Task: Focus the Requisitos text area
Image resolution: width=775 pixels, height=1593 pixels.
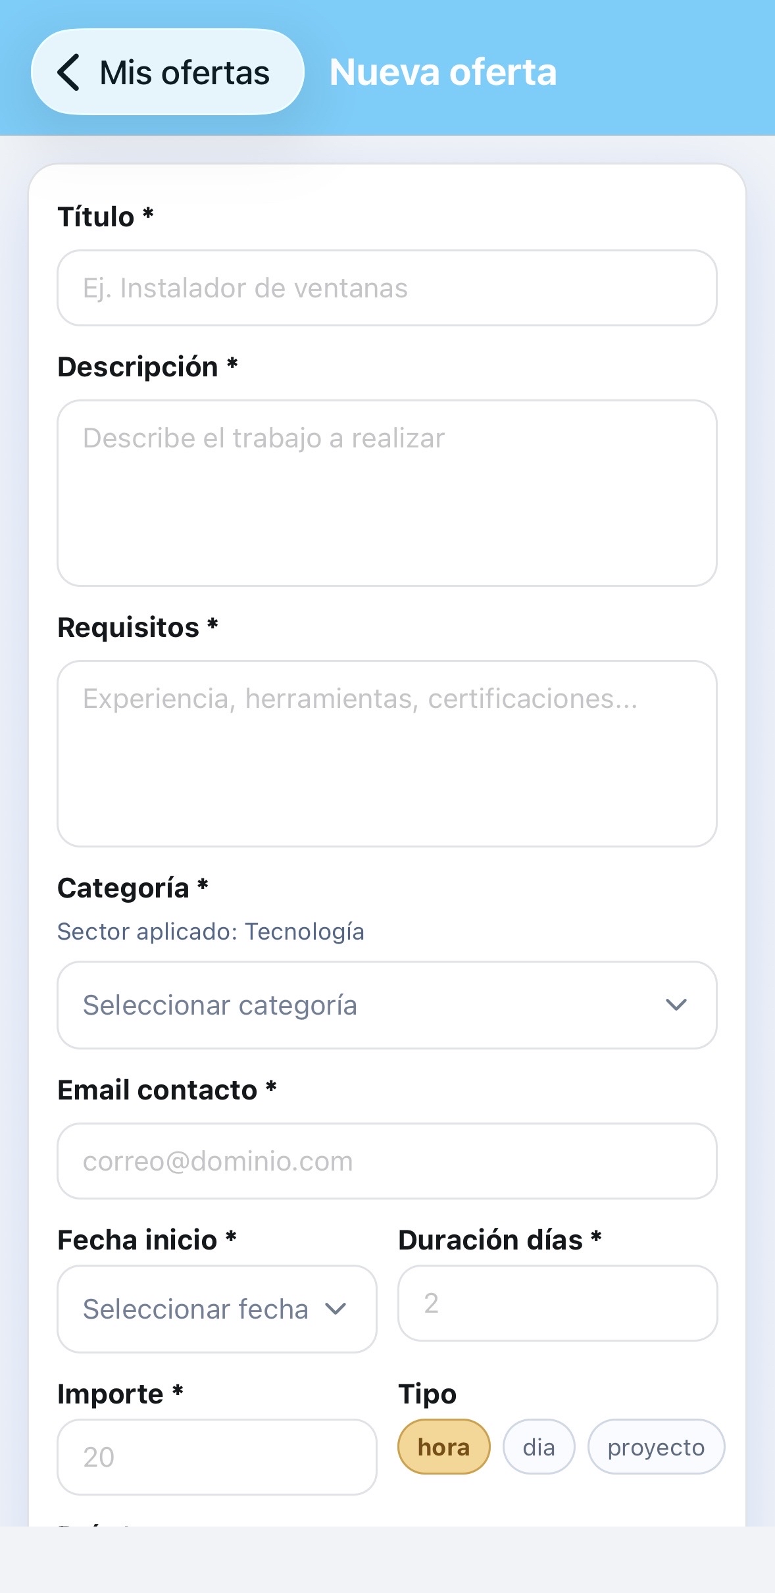Action: [x=387, y=753]
